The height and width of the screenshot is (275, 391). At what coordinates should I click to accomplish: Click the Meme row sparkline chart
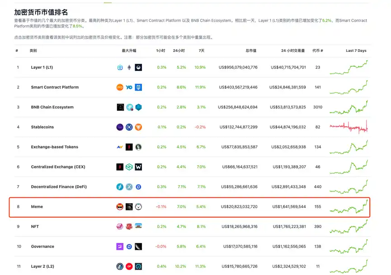pyautogui.click(x=349, y=206)
